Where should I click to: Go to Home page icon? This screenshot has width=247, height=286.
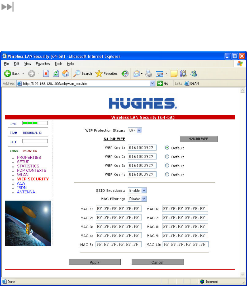[x=66, y=74]
